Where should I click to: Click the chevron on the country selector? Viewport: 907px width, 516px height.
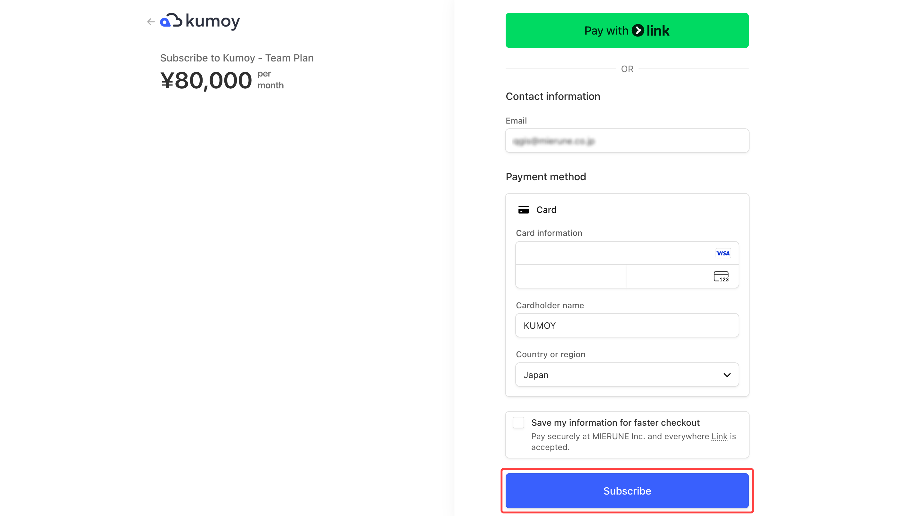point(727,375)
